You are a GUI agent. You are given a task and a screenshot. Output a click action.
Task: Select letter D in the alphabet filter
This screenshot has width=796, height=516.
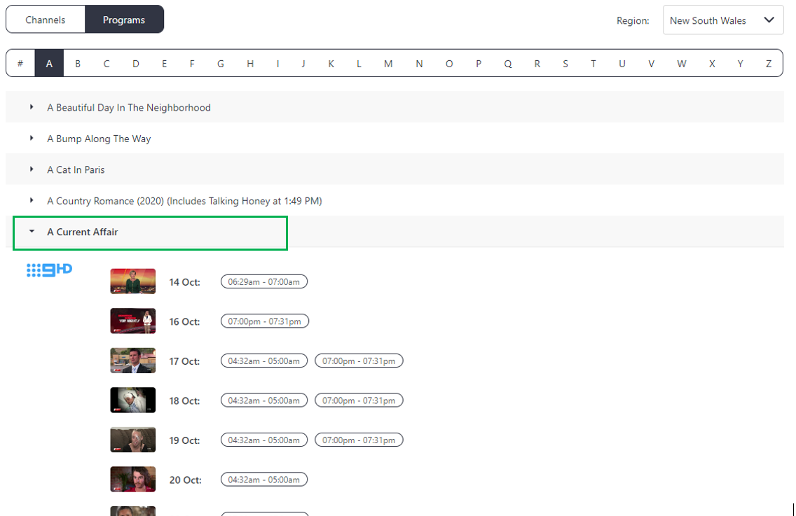tap(135, 64)
